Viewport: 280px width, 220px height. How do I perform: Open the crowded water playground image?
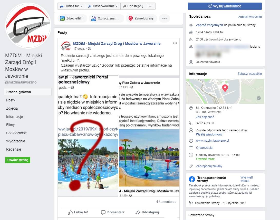click(x=88, y=164)
